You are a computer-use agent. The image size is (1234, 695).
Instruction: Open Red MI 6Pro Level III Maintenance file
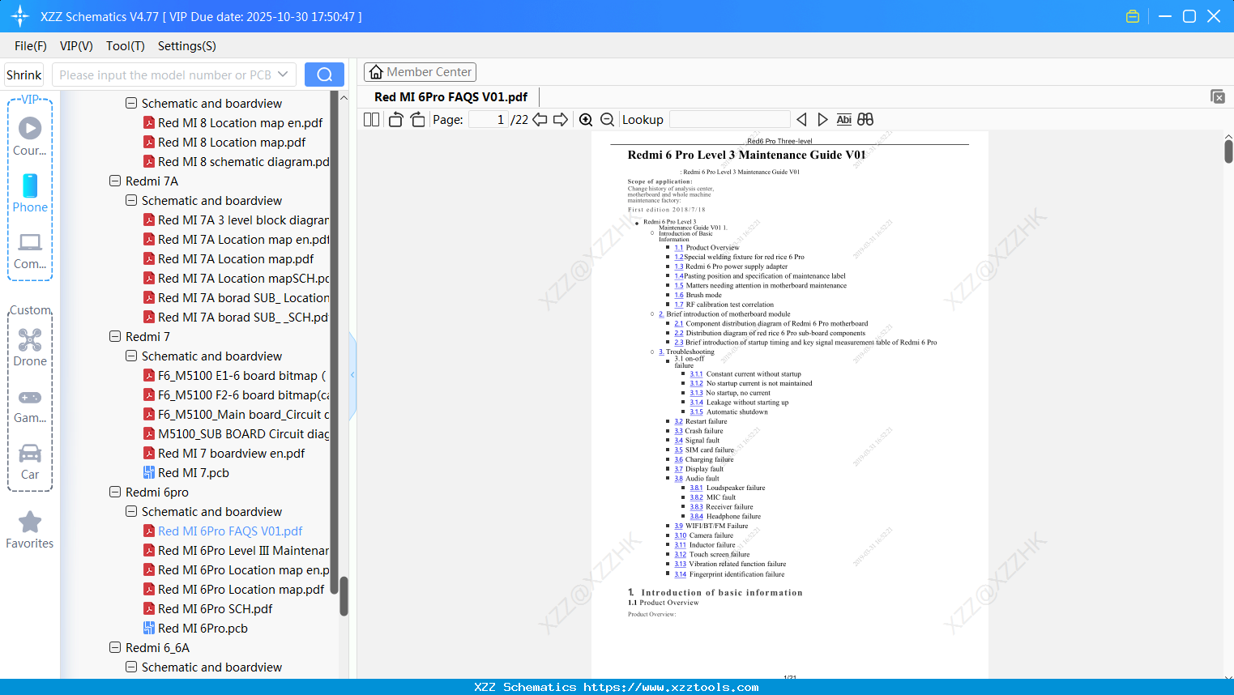tap(237, 551)
